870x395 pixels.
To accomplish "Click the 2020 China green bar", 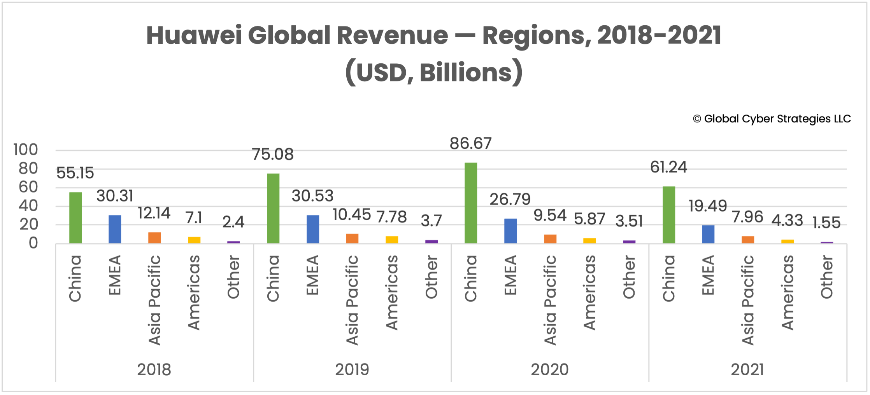I will tap(471, 203).
